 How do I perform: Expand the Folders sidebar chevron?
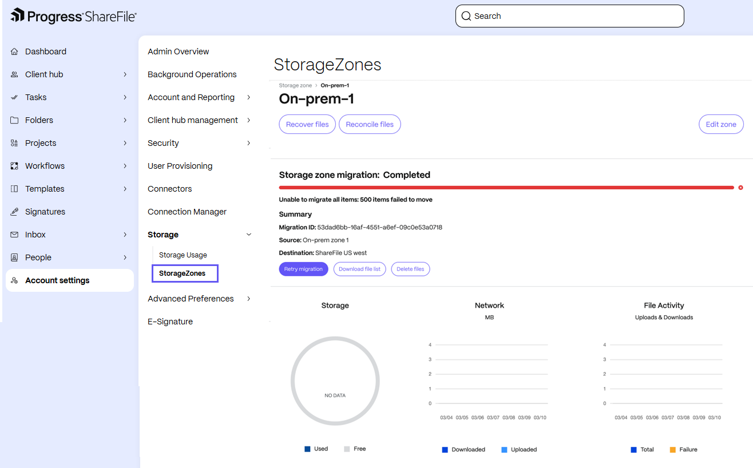[x=125, y=120]
